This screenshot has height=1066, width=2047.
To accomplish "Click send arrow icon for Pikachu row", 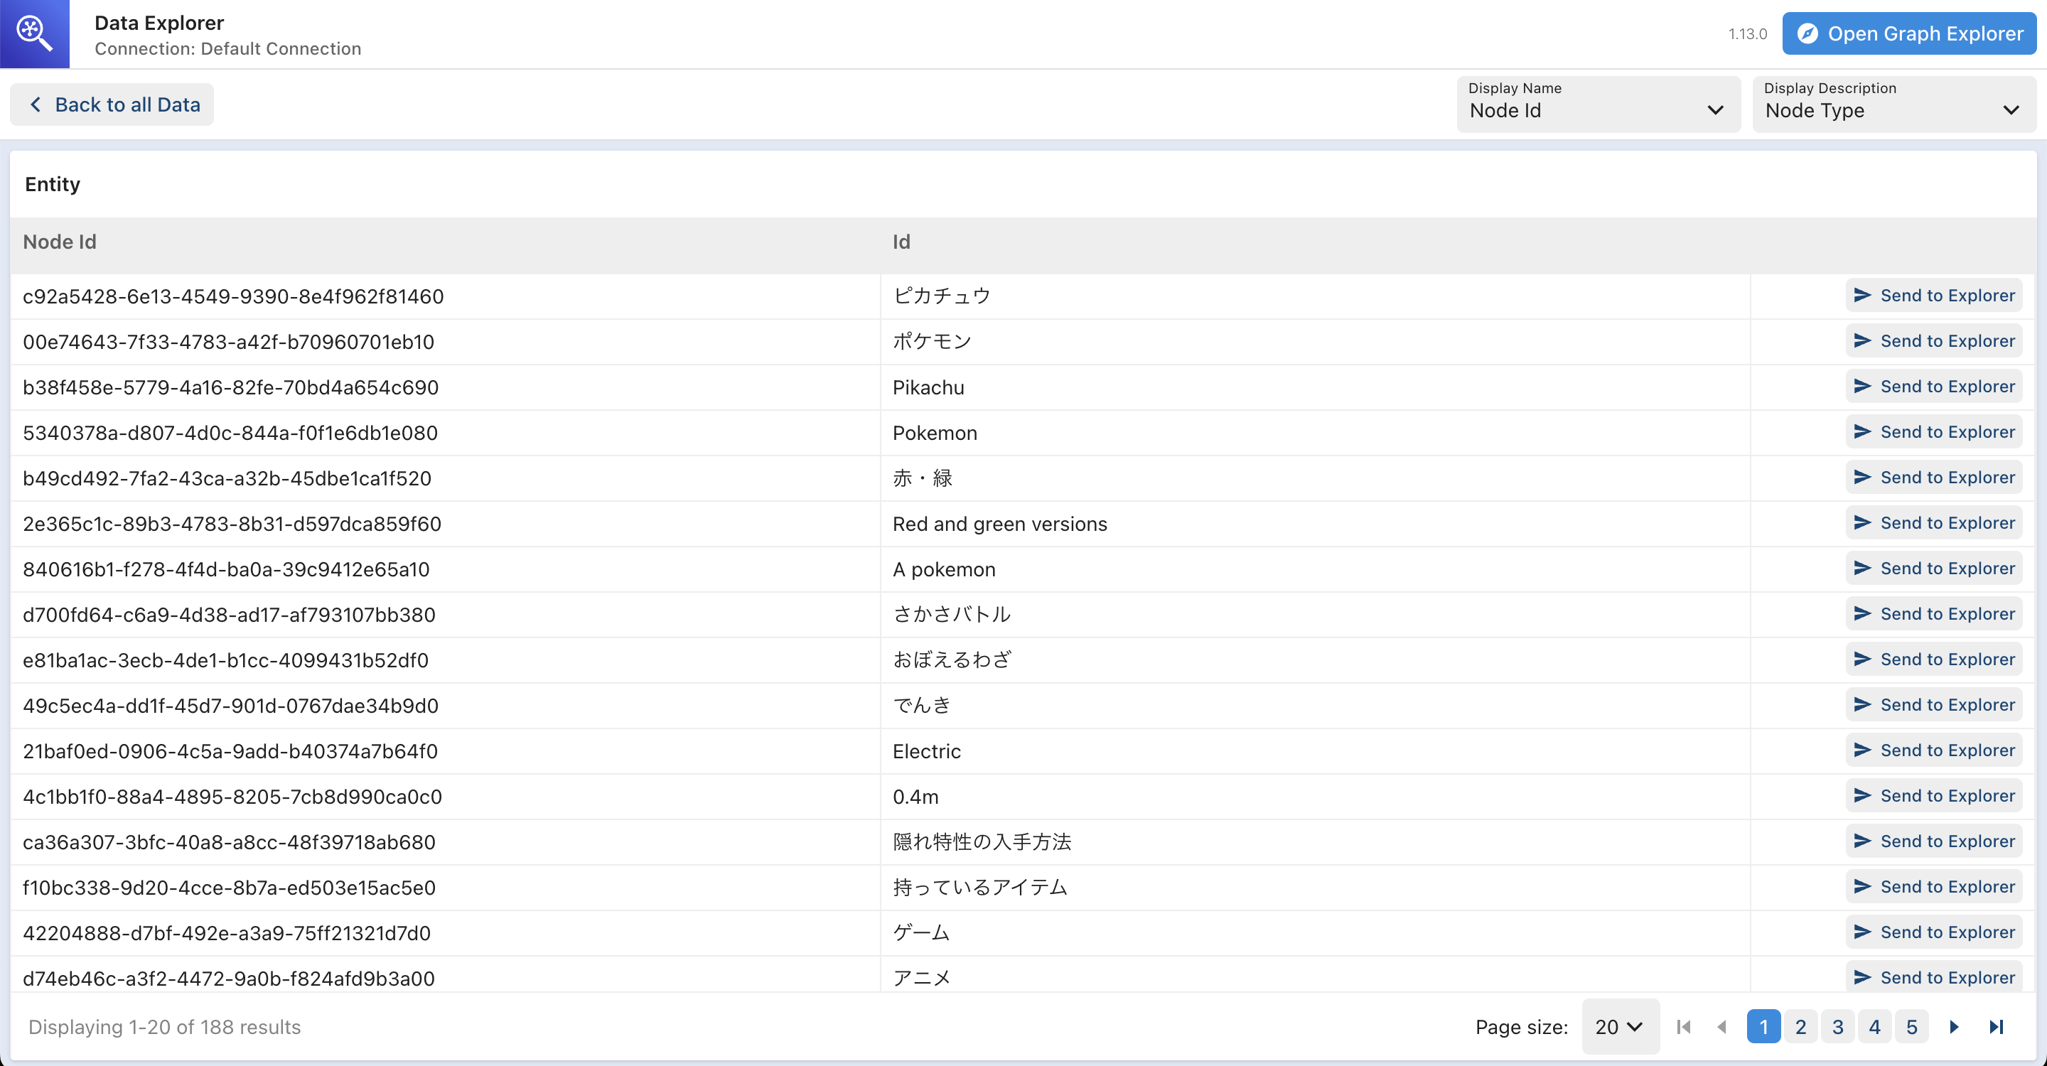I will (x=1862, y=386).
